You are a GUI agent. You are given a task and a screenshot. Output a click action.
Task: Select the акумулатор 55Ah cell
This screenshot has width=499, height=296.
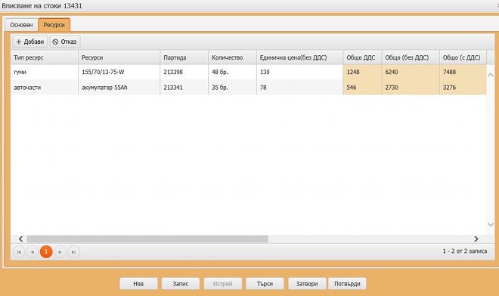119,88
